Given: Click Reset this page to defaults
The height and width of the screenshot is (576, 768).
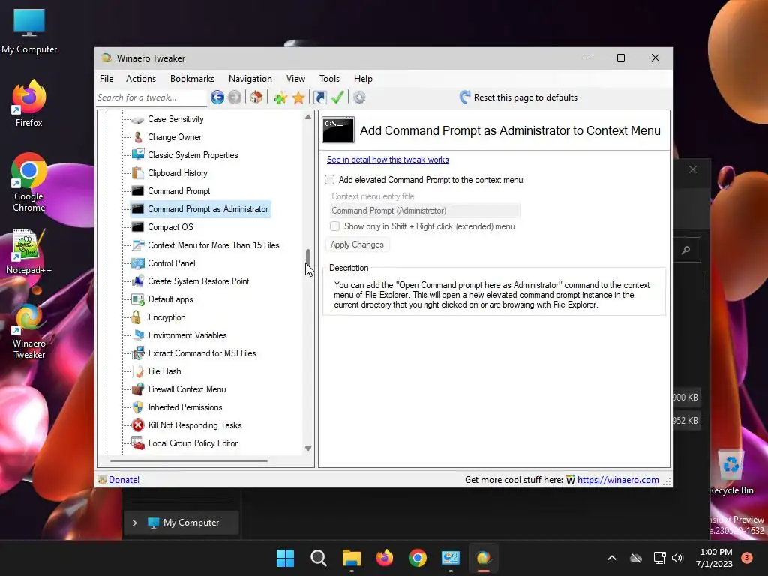Looking at the screenshot, I should click(x=519, y=97).
